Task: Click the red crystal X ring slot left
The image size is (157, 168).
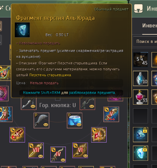Action: (17, 135)
